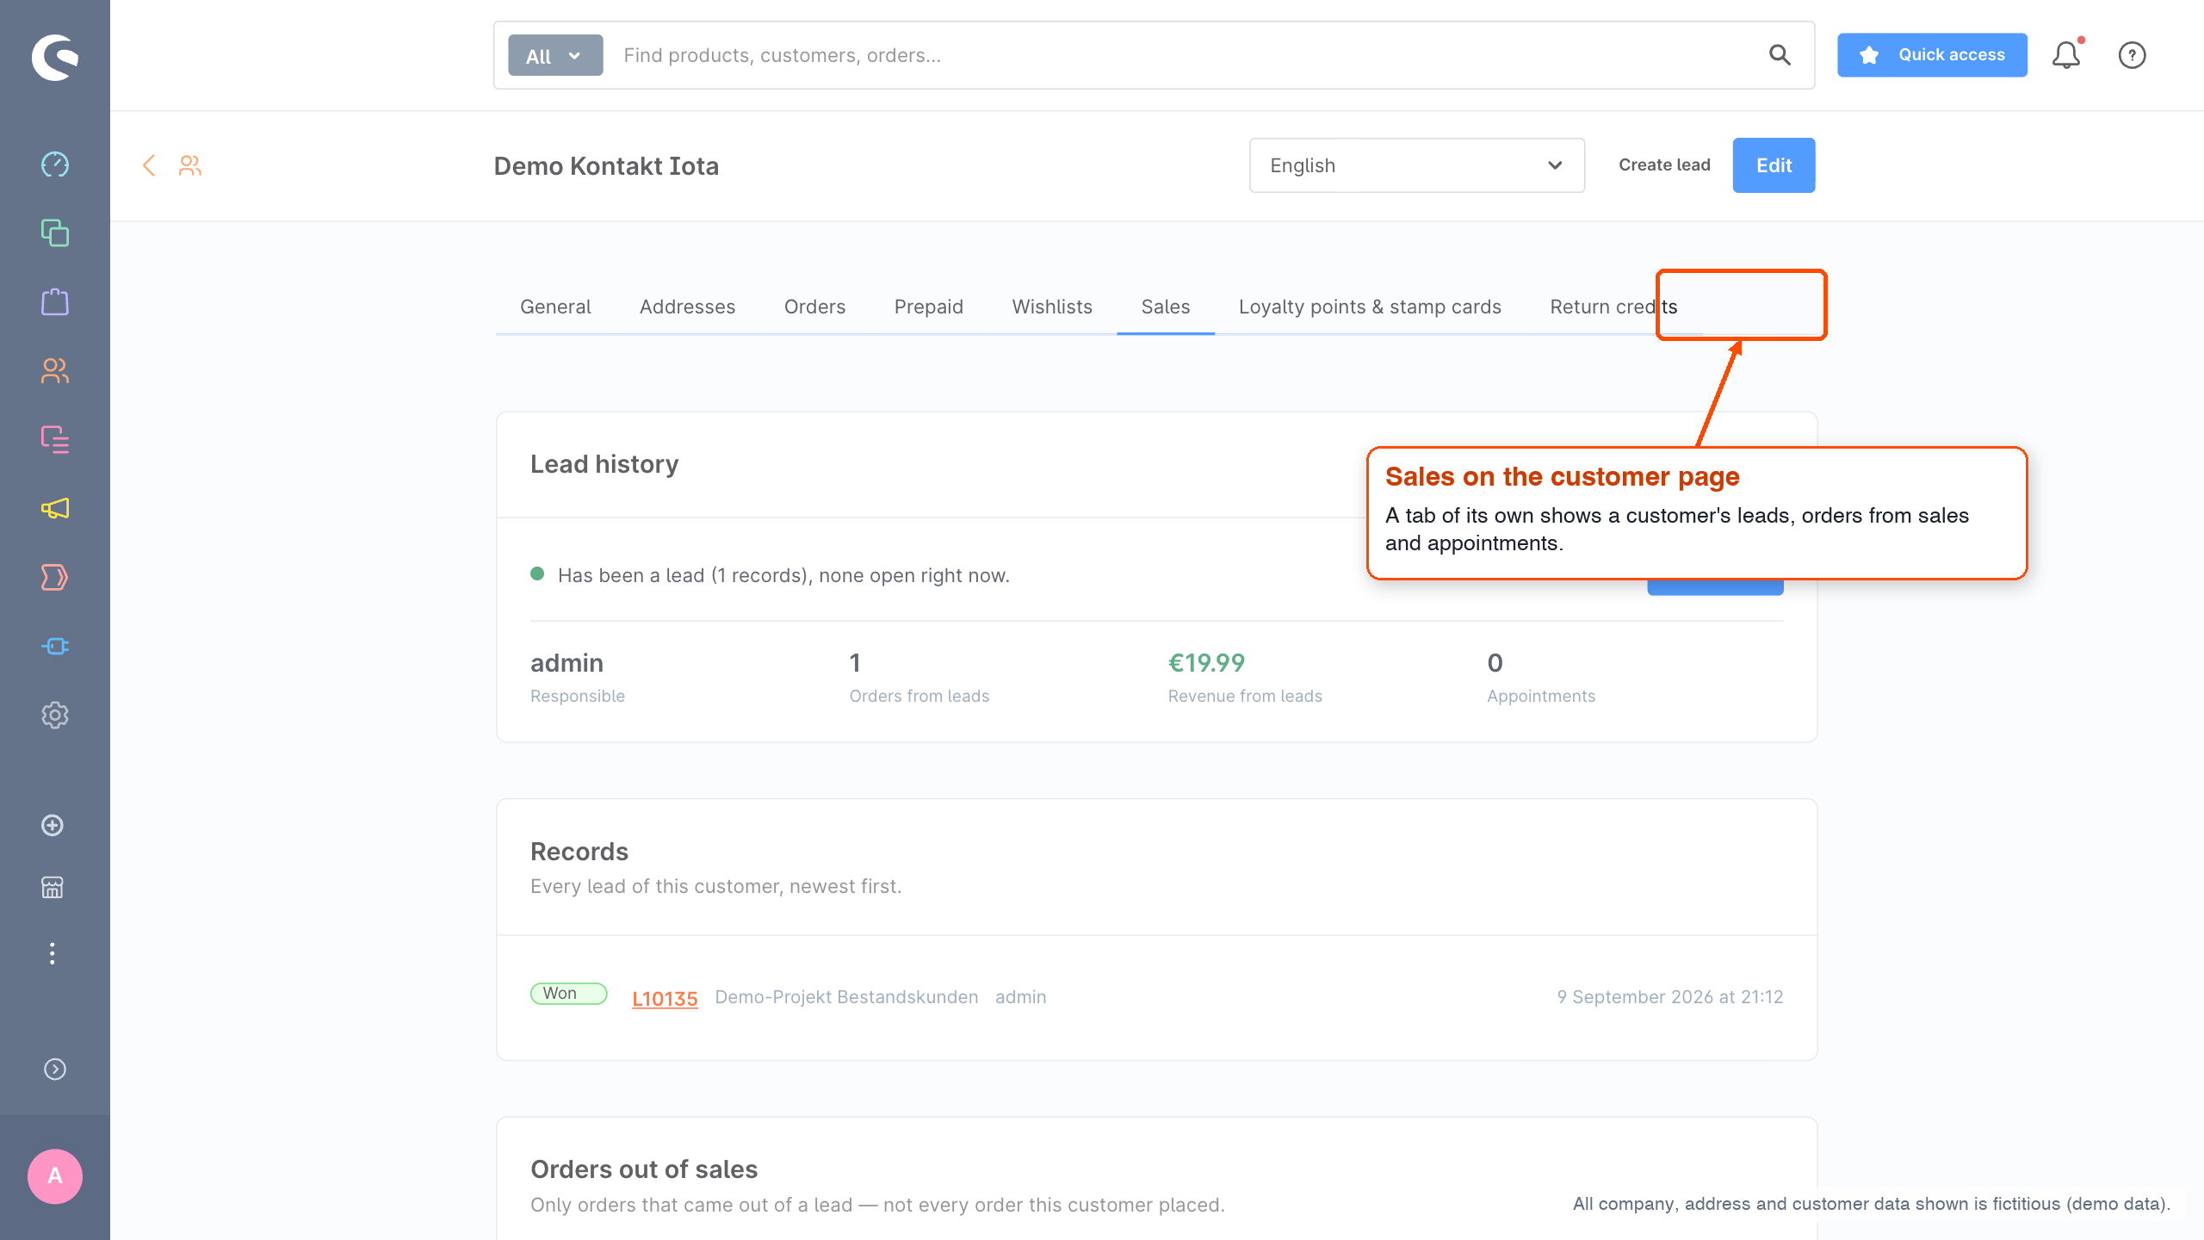
Task: Open the All search scope dropdown
Action: coord(555,55)
